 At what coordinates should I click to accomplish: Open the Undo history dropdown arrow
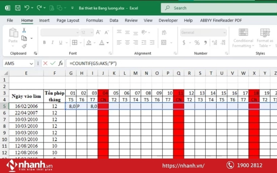pyautogui.click(x=32, y=8)
